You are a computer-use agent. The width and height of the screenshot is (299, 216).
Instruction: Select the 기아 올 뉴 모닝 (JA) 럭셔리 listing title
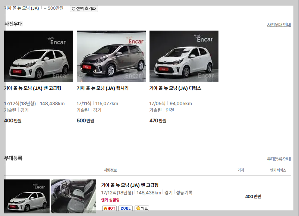click(x=104, y=88)
